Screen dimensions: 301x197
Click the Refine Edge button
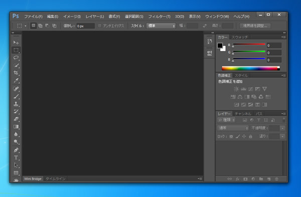pyautogui.click(x=255, y=26)
